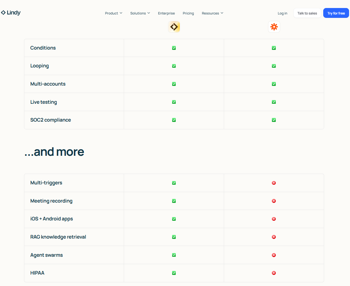The height and width of the screenshot is (286, 350).
Task: Go to the Enterprise page
Action: coord(166,13)
